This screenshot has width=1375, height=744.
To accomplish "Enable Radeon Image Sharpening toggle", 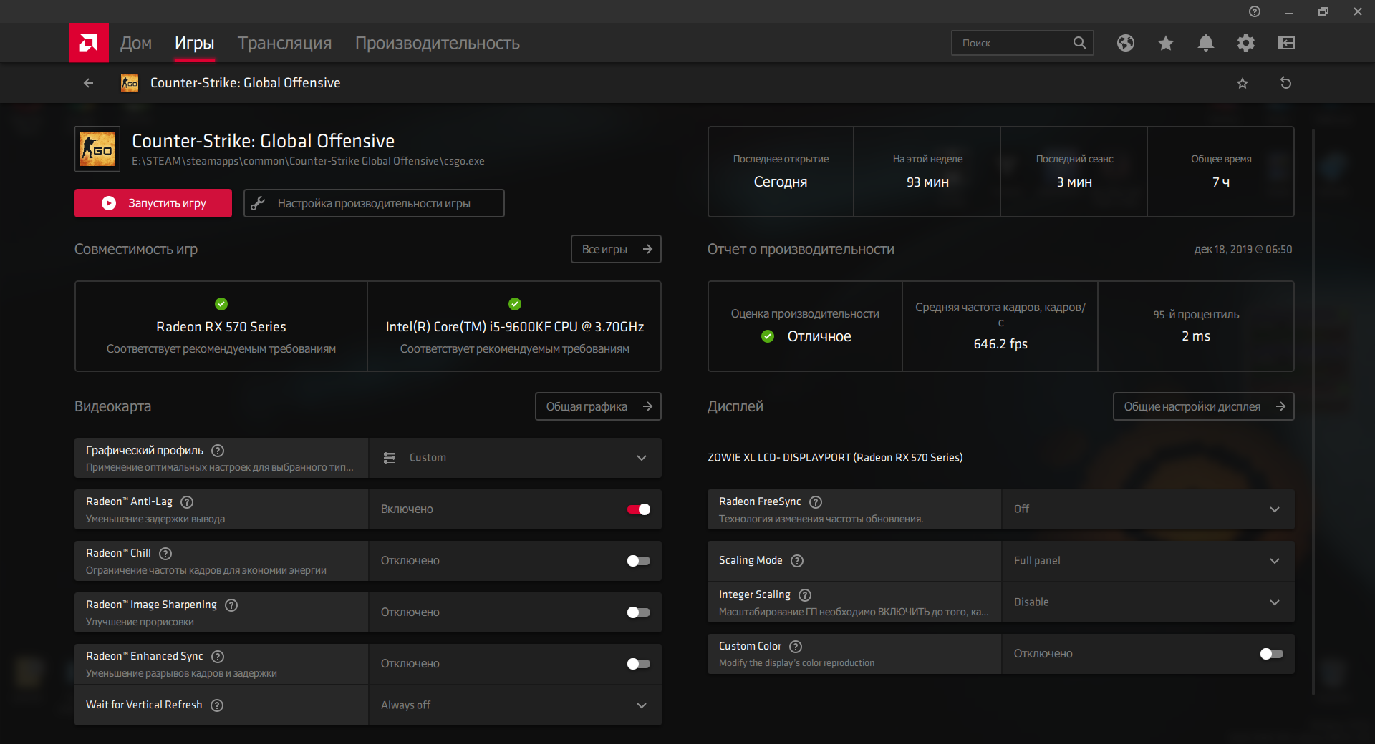I will (639, 612).
